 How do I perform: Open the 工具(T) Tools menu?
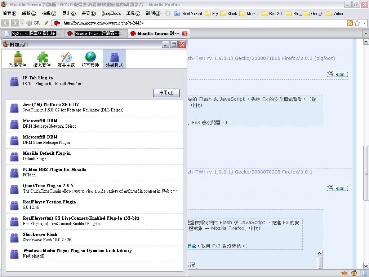tap(133, 13)
